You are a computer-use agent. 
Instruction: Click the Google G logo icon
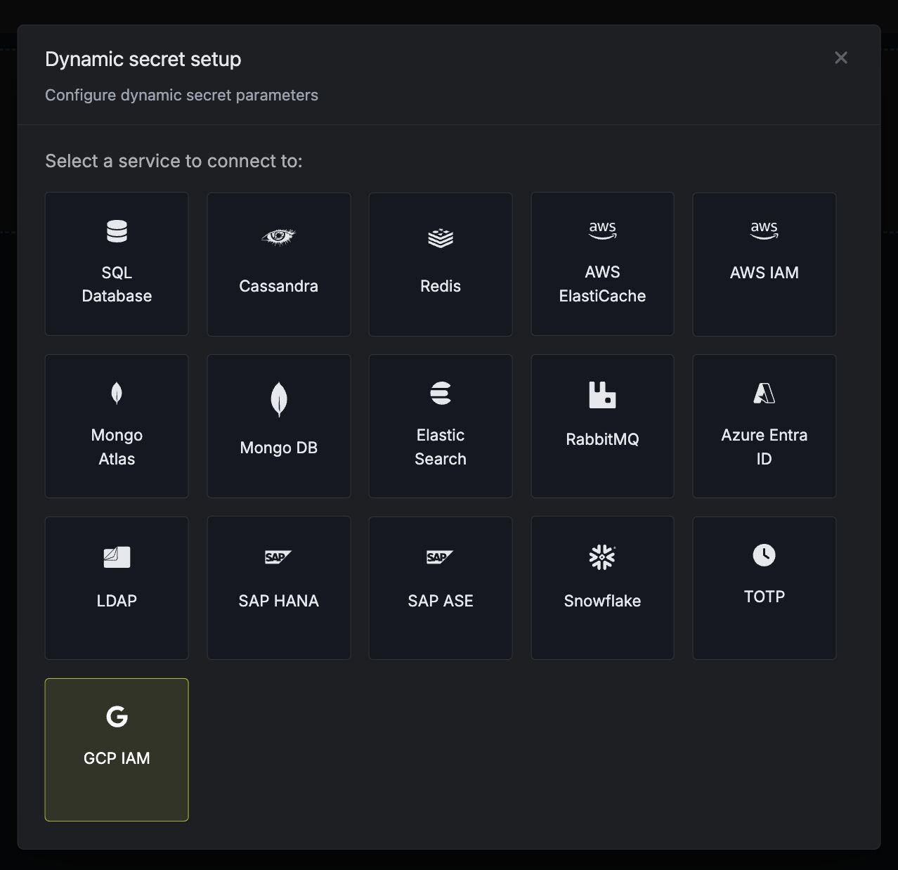click(117, 717)
